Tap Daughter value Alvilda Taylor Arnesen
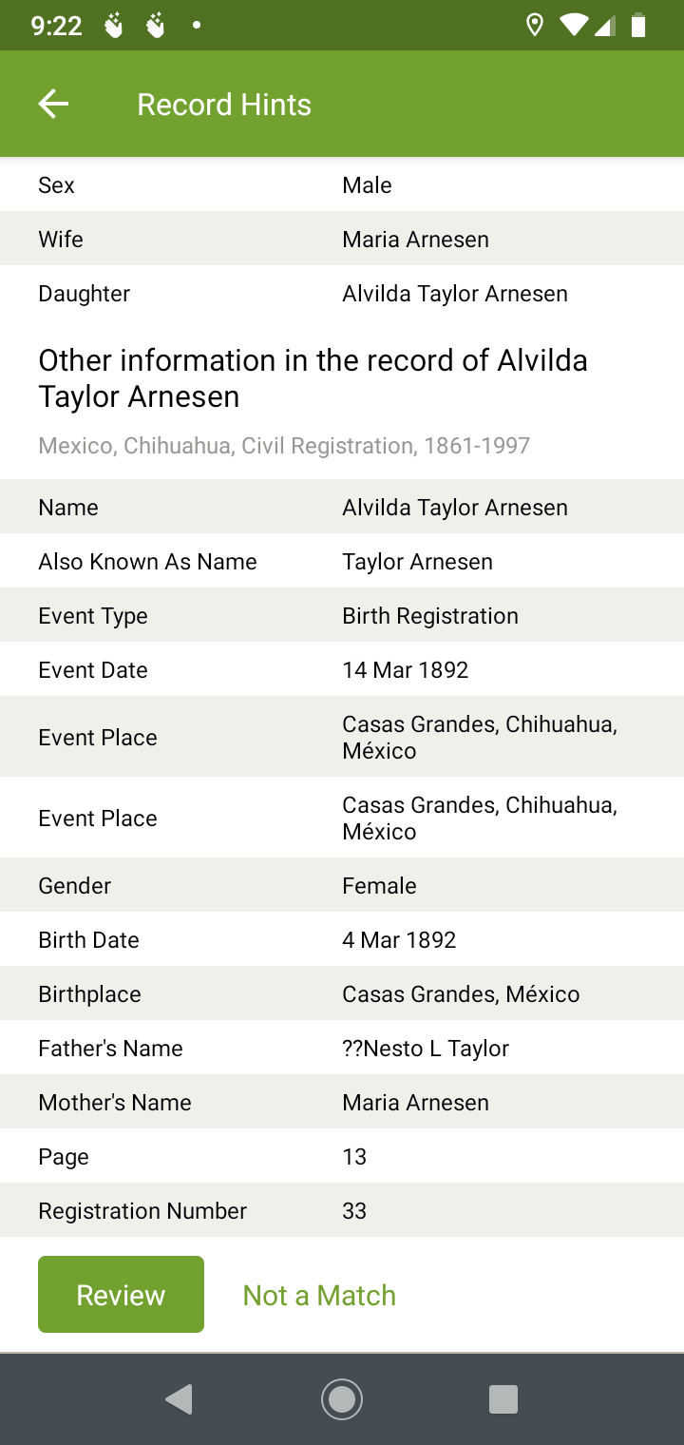 coord(455,294)
